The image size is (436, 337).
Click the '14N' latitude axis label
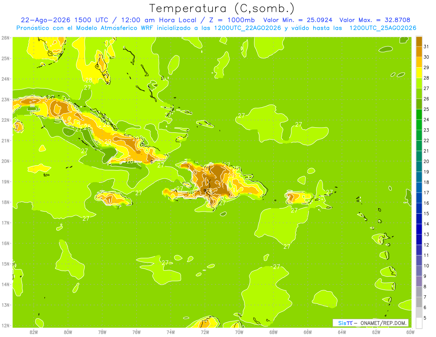click(6, 284)
